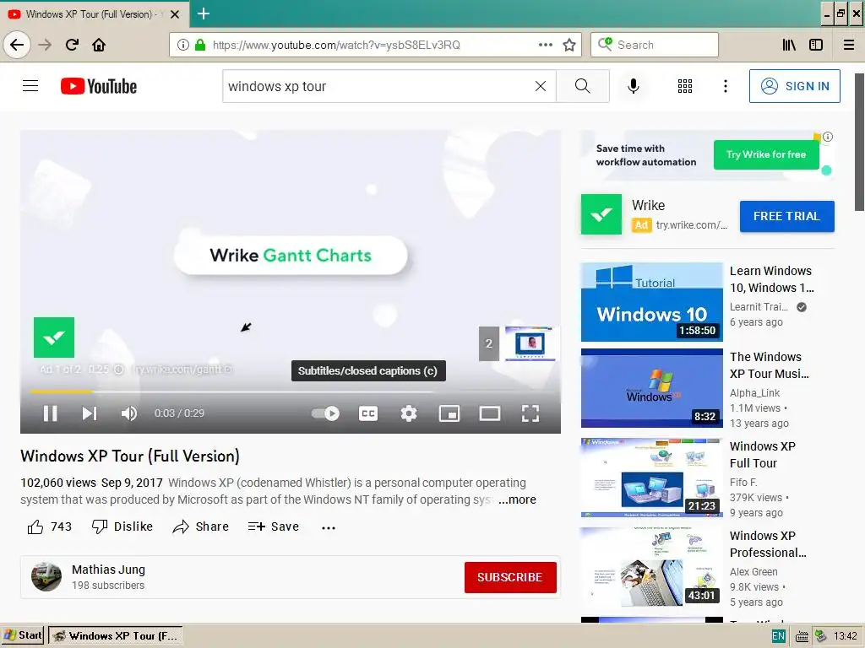The image size is (865, 648).
Task: Clear the YouTube search text with X
Action: [x=541, y=86]
